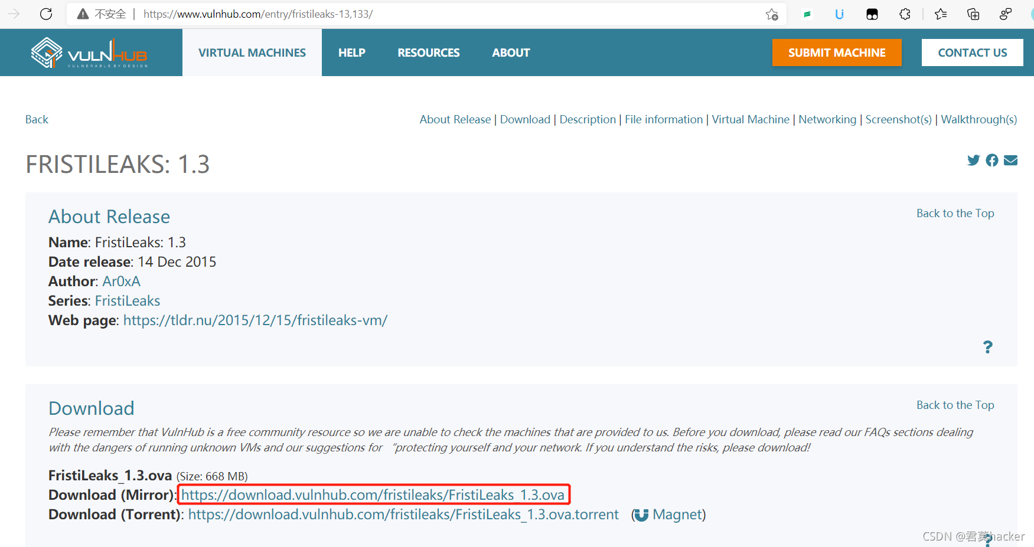
Task: Open the ABOUT menu item
Action: pos(511,53)
